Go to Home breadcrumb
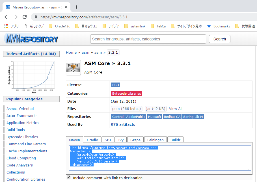The image size is (257, 182). click(71, 52)
